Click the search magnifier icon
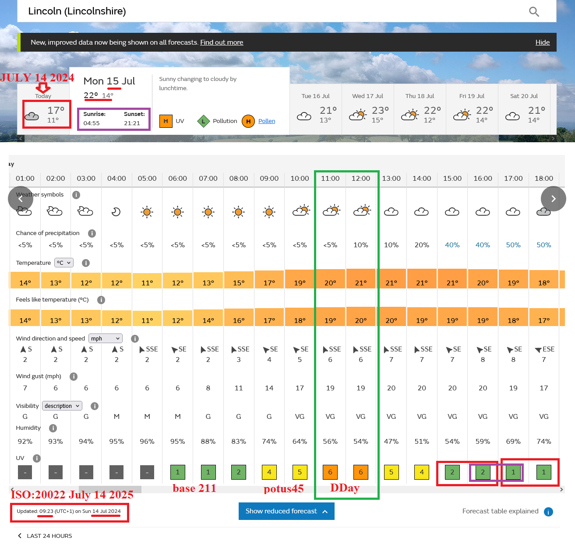Viewport: 575px width, 544px height. click(x=533, y=12)
